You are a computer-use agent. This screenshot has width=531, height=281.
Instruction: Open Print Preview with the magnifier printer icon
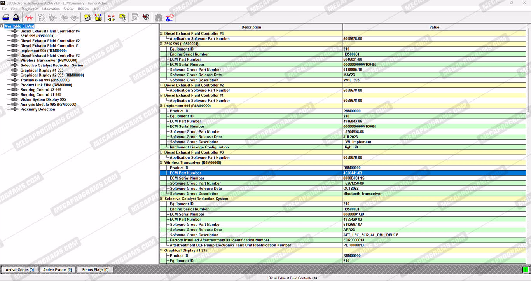coord(16,17)
